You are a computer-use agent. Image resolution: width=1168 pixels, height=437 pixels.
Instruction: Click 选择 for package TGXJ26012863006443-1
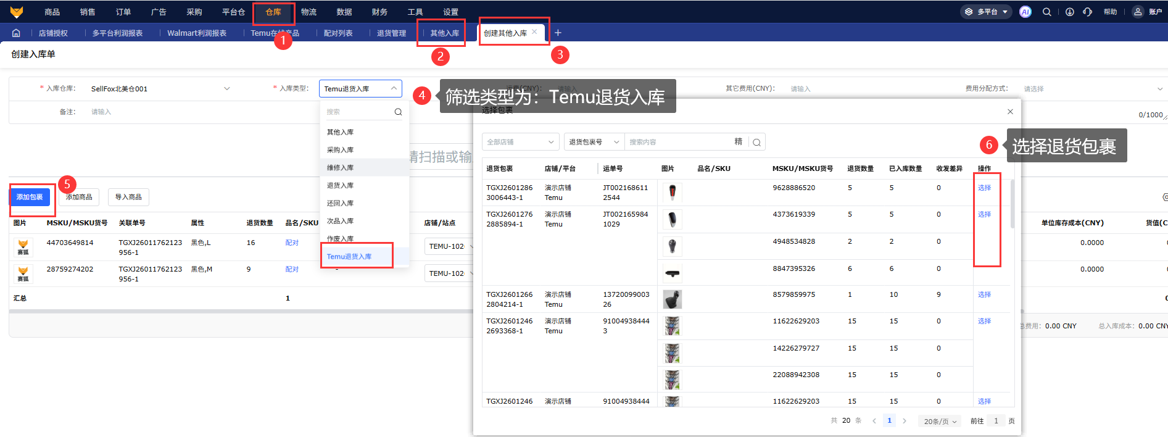point(984,188)
